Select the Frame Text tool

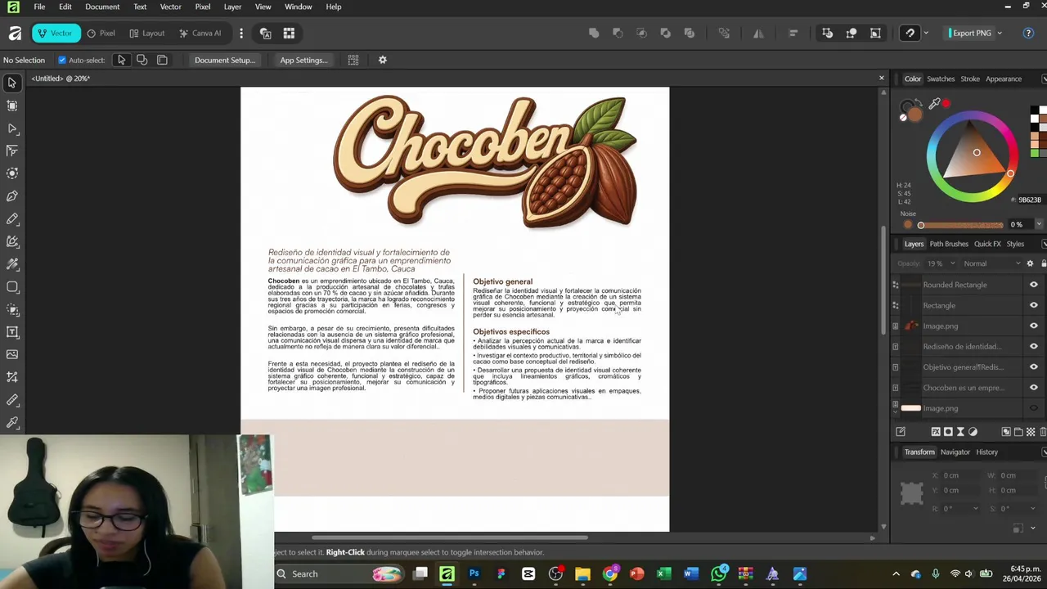click(x=12, y=332)
